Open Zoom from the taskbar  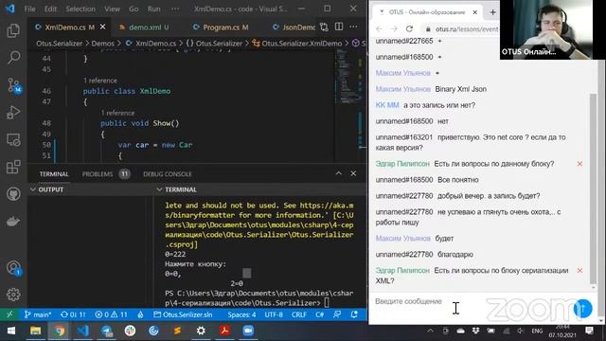coord(248,331)
